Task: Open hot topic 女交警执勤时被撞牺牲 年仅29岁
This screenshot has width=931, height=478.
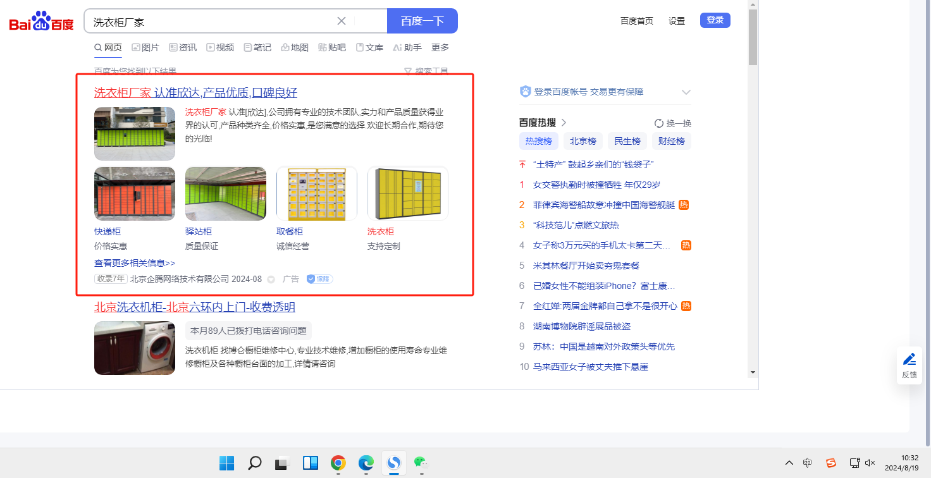Action: (596, 185)
